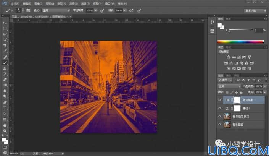Add a Levels adjustment
This screenshot has height=156, width=269.
pyautogui.click(x=234, y=57)
